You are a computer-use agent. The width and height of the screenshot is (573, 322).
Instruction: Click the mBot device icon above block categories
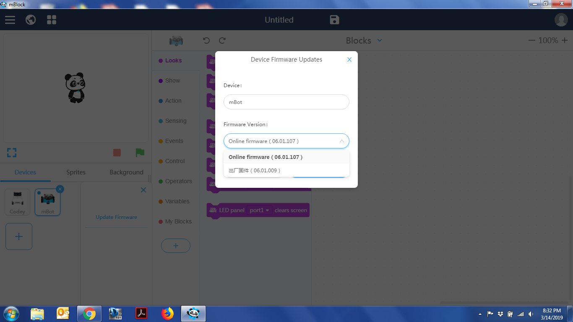(x=176, y=41)
